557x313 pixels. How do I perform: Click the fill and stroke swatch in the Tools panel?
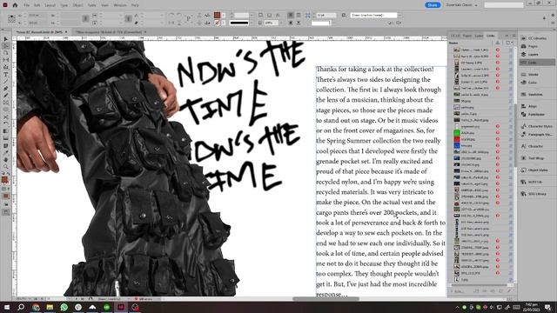click(x=5, y=180)
